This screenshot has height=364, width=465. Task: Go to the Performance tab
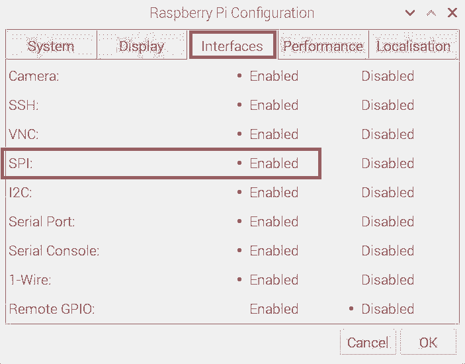[x=323, y=46]
